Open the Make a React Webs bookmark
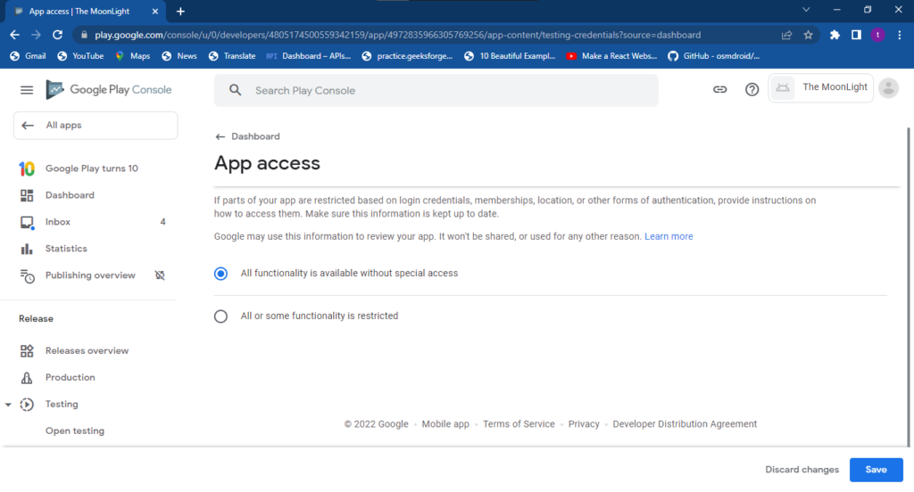Viewport: 914px width, 492px height. 611,56
